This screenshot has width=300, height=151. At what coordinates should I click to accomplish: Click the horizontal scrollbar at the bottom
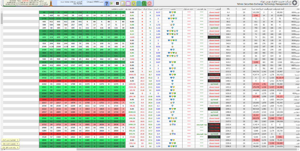click(x=146, y=150)
